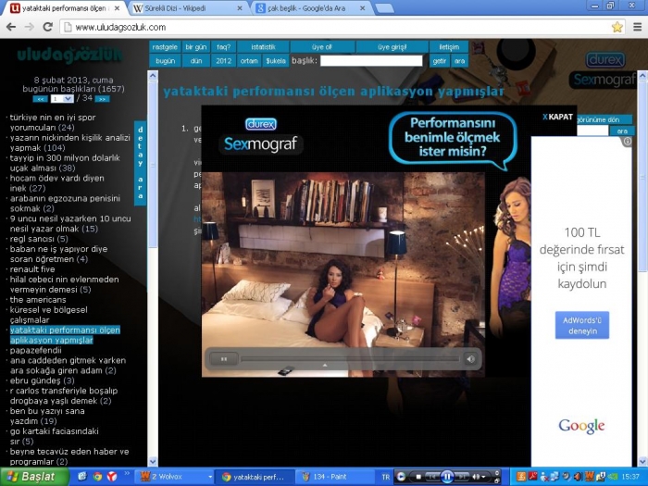Pause the ad video
648x486 pixels.
[x=224, y=359]
